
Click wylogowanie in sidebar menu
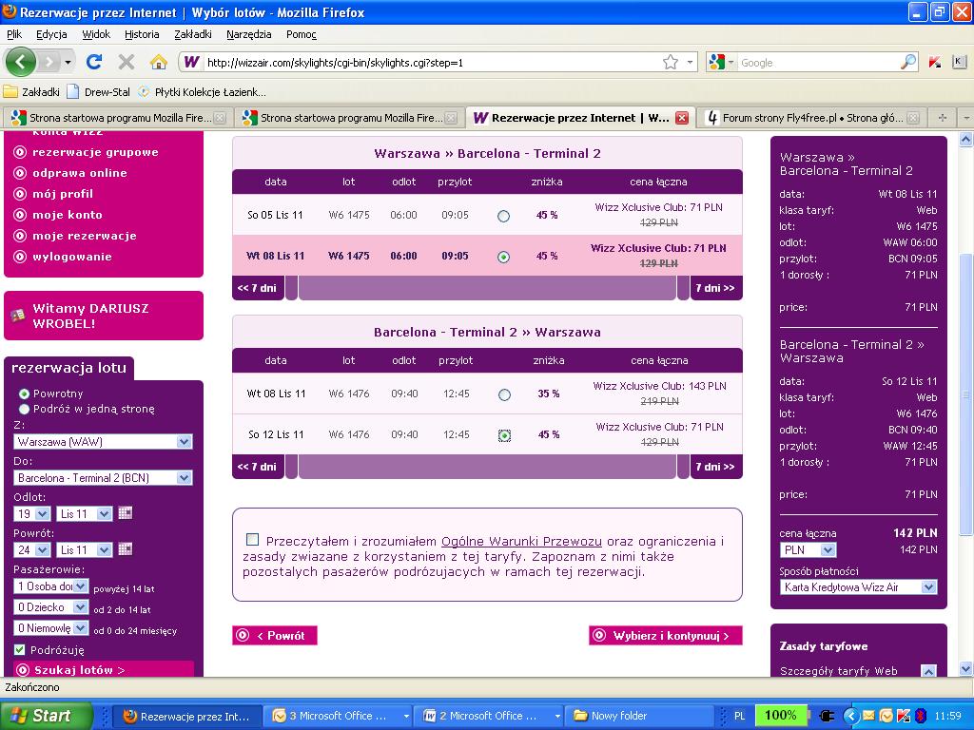(x=71, y=257)
